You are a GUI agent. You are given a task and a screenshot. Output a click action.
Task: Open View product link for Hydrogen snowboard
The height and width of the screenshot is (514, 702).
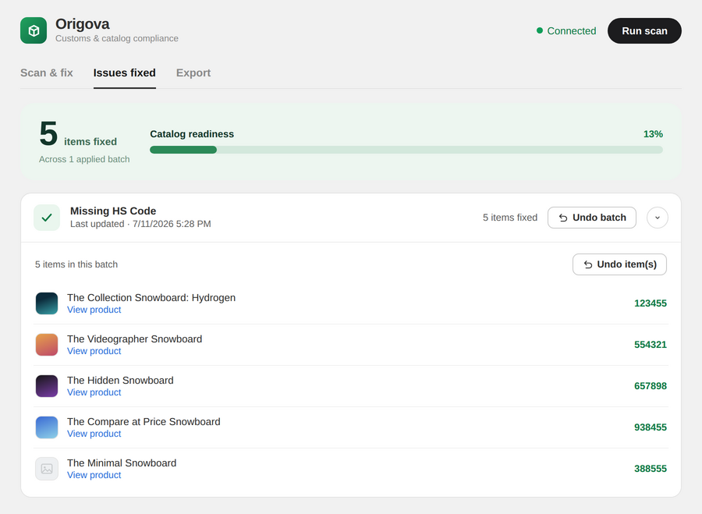[x=94, y=310]
